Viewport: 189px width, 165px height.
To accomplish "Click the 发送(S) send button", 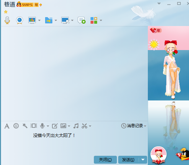I will tap(128, 160).
